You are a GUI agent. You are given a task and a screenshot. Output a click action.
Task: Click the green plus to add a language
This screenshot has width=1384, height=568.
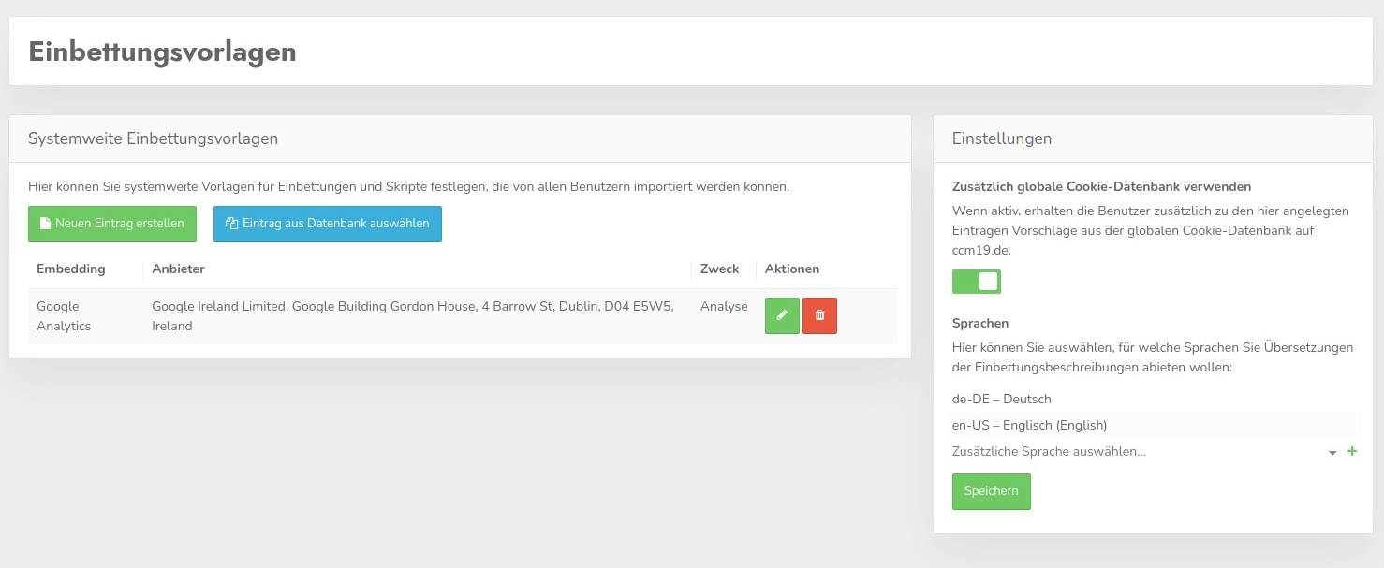[1352, 451]
